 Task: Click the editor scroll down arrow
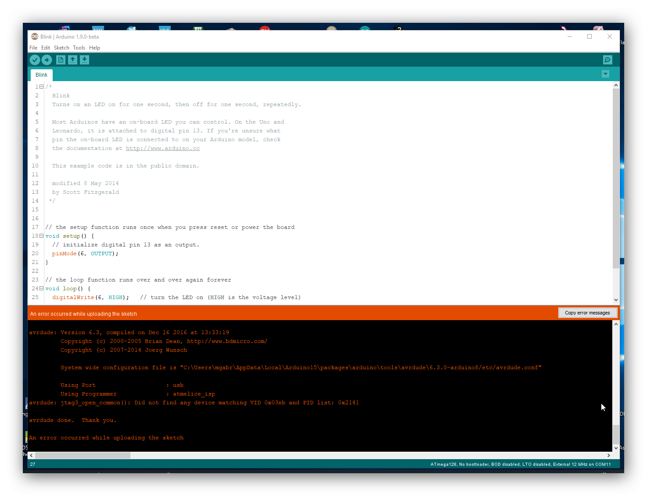[x=616, y=300]
